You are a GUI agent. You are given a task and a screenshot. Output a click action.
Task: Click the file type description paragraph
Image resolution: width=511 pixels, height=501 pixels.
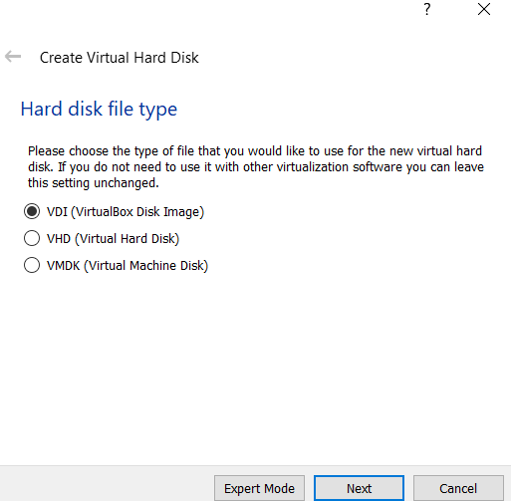tap(256, 167)
